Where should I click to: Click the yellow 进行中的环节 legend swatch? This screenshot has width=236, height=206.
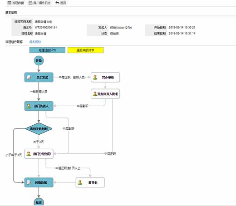pyautogui.click(x=85, y=50)
